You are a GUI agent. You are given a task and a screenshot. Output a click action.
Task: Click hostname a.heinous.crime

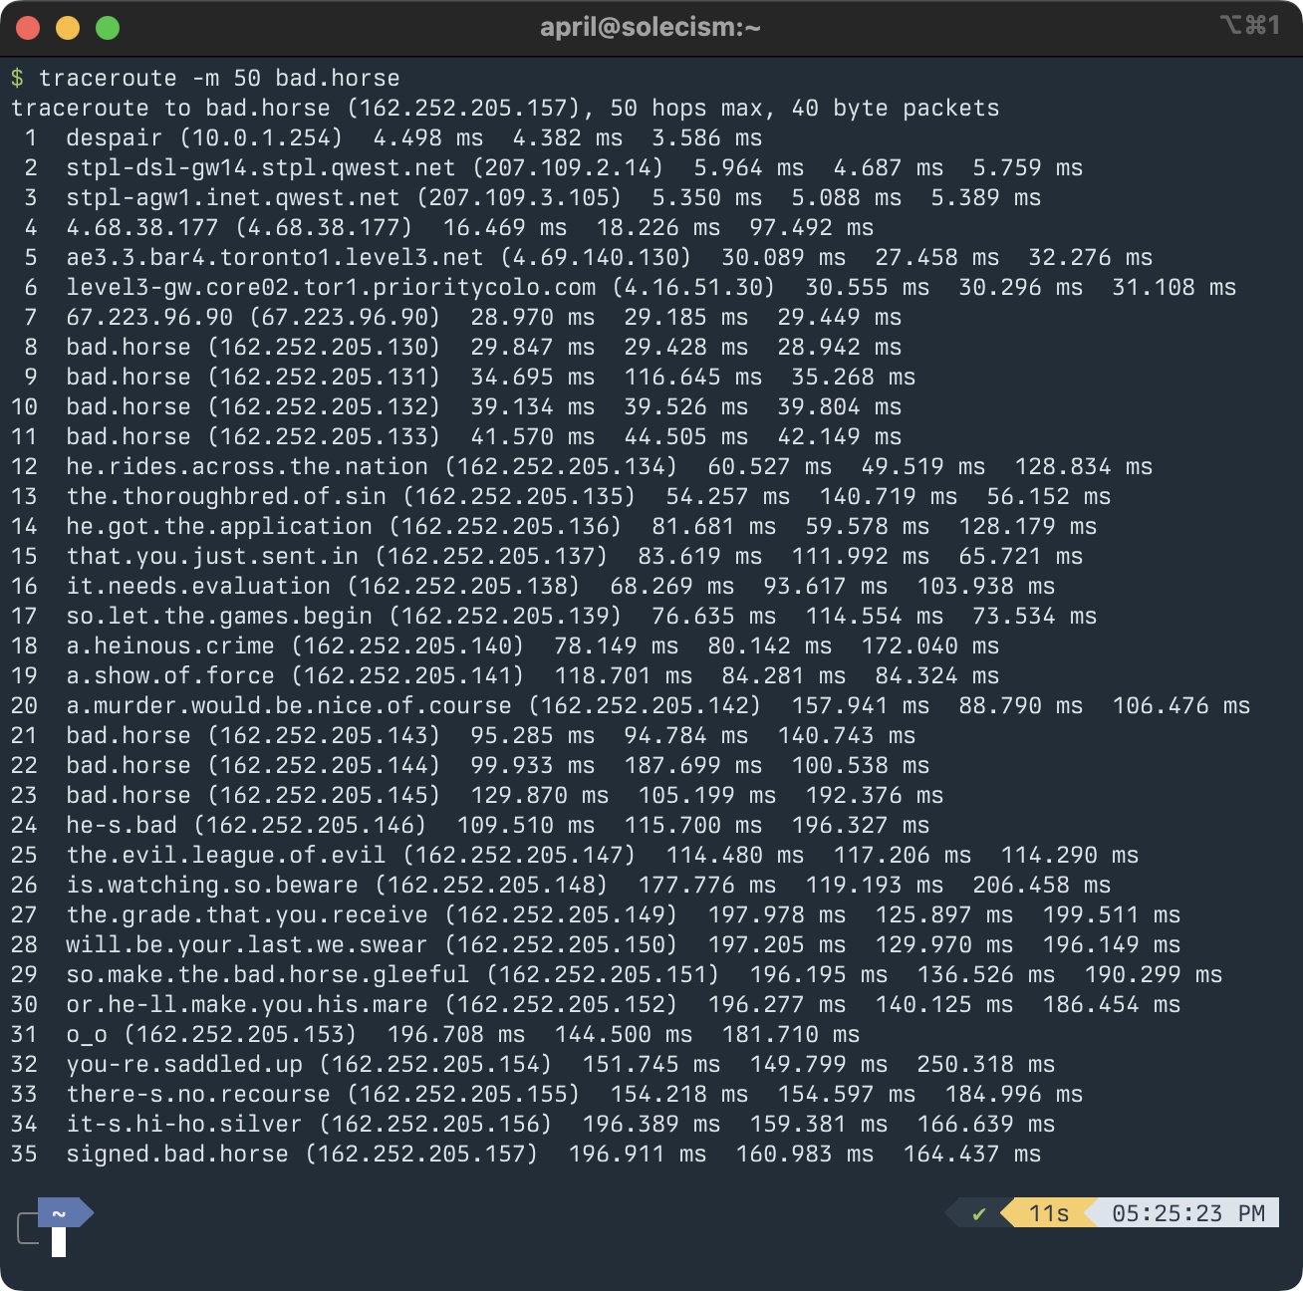(x=170, y=645)
